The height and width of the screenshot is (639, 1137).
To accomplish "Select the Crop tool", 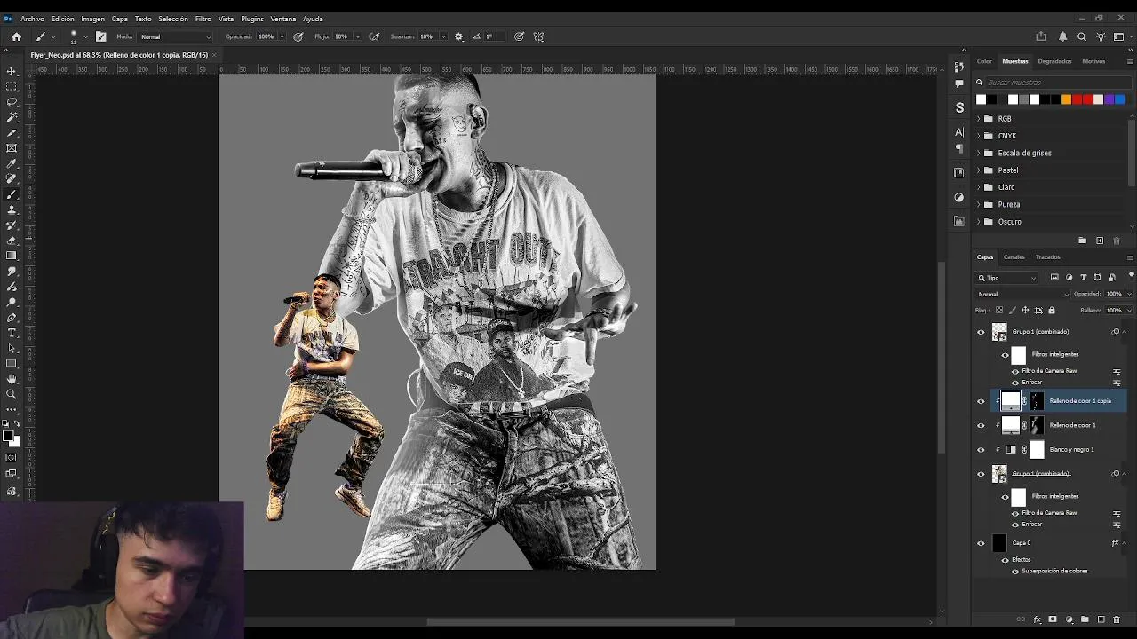I will pyautogui.click(x=12, y=132).
